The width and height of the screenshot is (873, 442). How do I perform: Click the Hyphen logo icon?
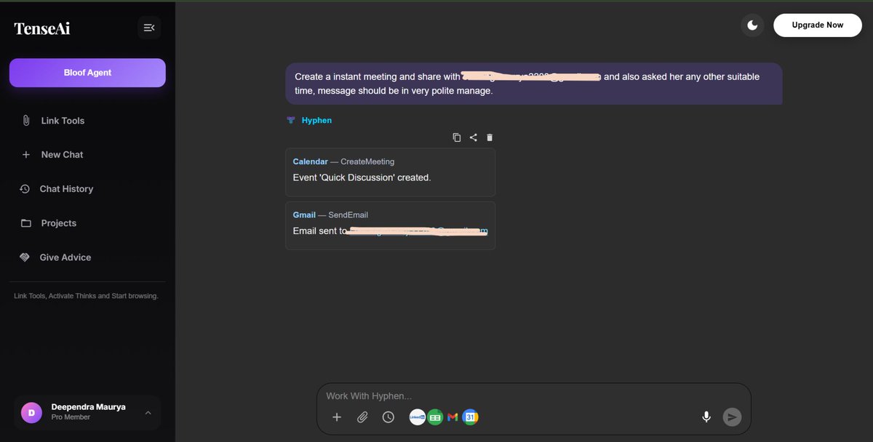point(291,121)
